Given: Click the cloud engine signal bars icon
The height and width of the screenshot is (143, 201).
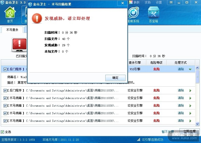Looking at the screenshot, I should click(x=138, y=139).
